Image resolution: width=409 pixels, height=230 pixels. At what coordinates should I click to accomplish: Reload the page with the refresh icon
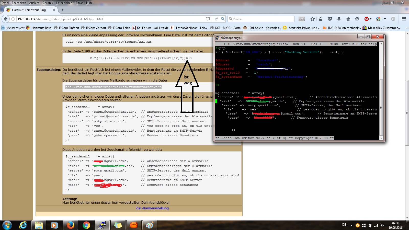(216, 19)
